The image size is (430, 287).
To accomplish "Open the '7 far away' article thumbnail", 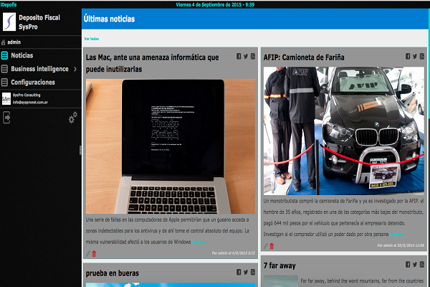I will coord(281,281).
